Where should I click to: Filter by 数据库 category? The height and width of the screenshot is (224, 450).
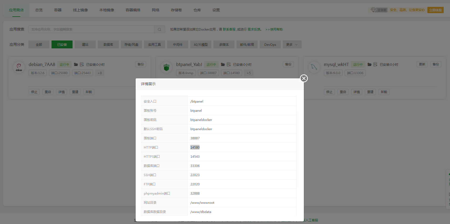pos(108,44)
